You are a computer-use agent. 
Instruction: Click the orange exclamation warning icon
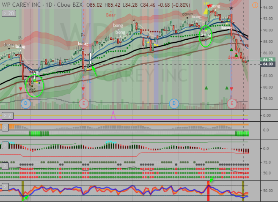point(255,5)
